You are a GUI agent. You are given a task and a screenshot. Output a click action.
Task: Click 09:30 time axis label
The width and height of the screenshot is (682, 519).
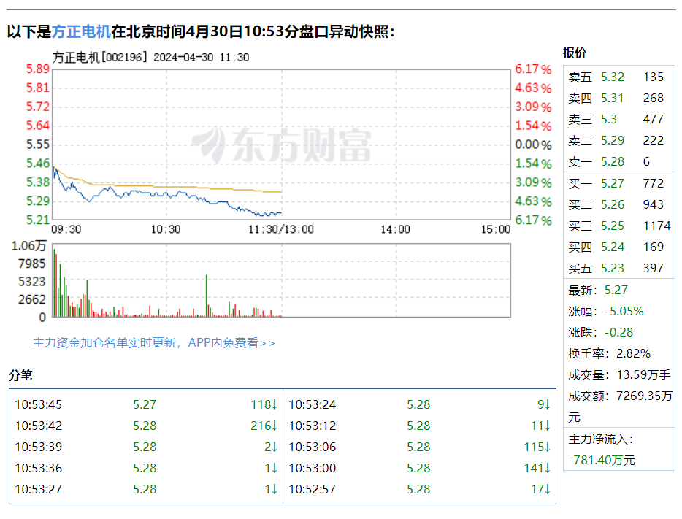(x=66, y=229)
